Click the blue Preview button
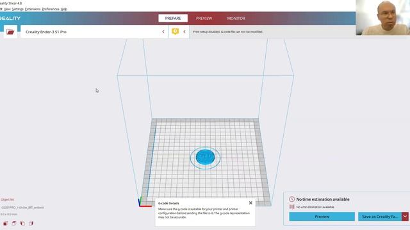This screenshot has width=410, height=230. tap(322, 217)
